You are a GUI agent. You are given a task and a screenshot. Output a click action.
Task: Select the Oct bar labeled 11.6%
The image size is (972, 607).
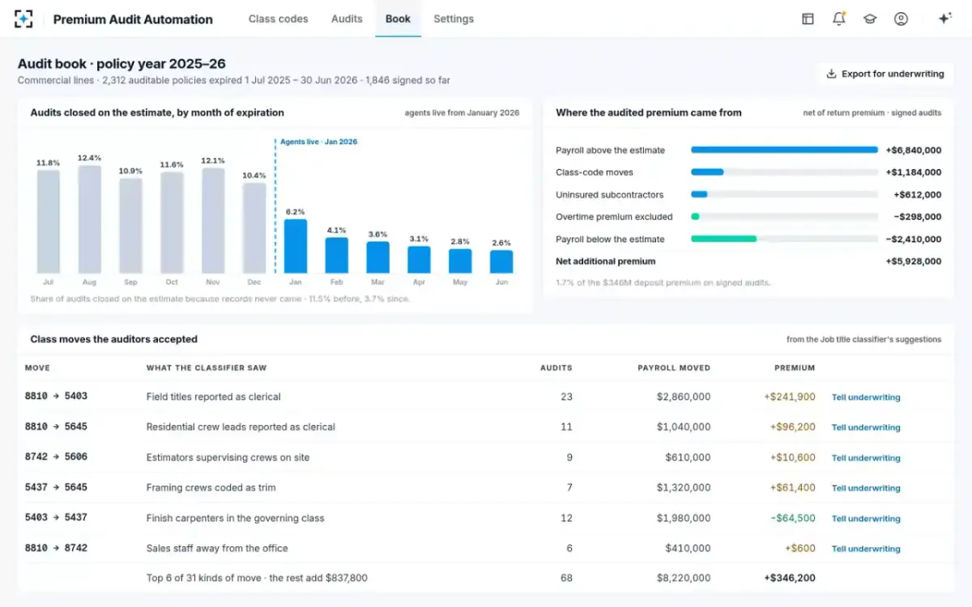point(172,223)
